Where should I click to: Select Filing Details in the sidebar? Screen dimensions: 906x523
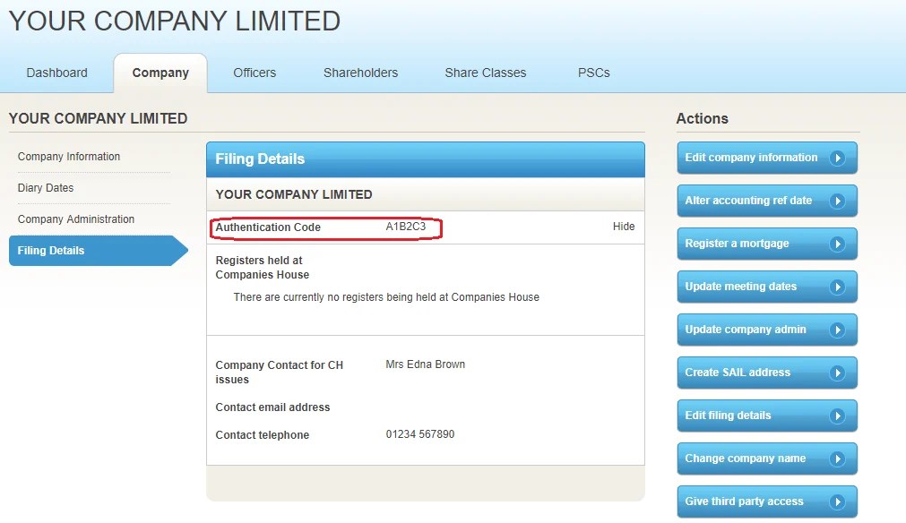click(51, 251)
